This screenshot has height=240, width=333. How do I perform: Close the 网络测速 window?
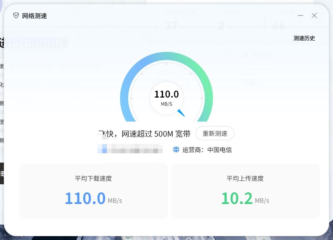[314, 15]
